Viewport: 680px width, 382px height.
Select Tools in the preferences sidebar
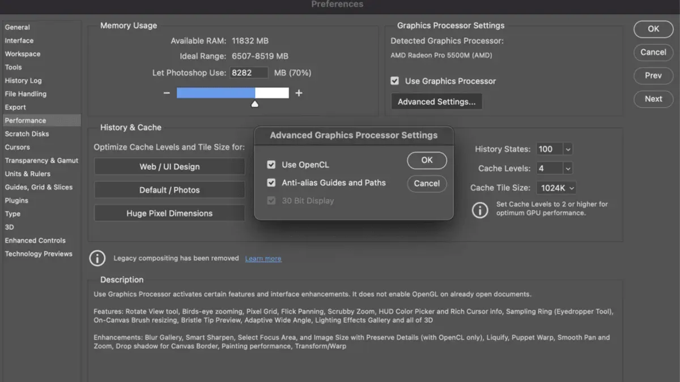[14, 67]
